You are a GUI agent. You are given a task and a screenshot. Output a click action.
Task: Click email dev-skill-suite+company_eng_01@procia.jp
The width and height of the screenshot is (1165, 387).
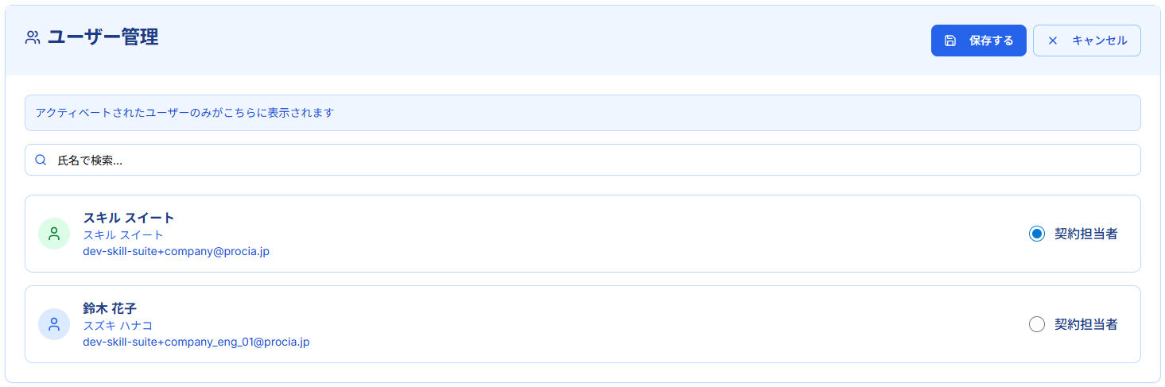(196, 342)
